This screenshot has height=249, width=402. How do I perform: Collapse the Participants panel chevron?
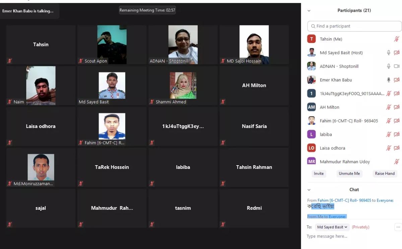coord(309,11)
